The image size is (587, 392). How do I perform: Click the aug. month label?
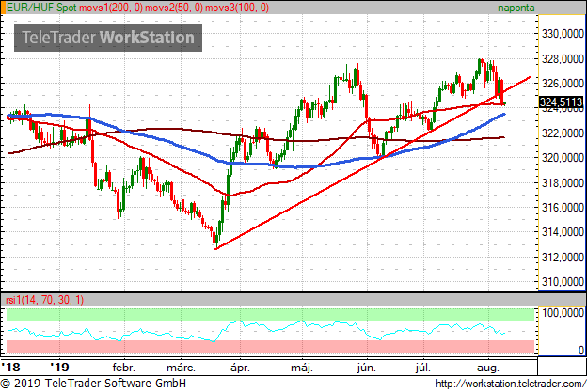point(488,368)
